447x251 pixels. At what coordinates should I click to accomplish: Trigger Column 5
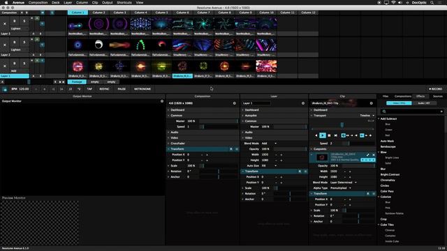(x=161, y=13)
